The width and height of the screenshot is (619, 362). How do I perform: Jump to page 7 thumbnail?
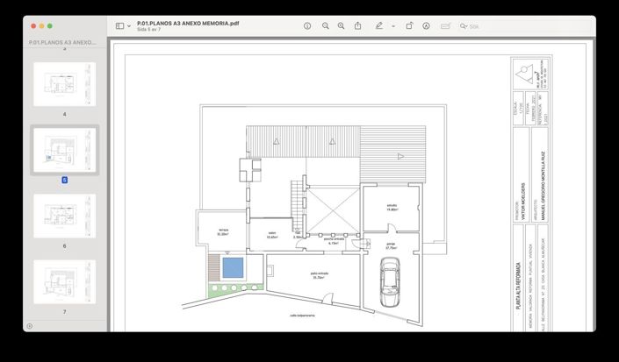coord(64,281)
